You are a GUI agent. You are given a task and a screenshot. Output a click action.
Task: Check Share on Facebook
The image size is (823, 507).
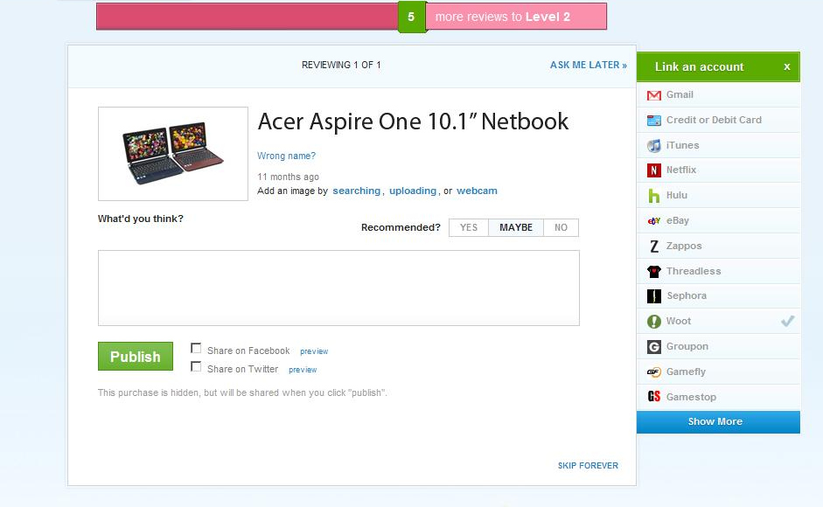coord(196,348)
